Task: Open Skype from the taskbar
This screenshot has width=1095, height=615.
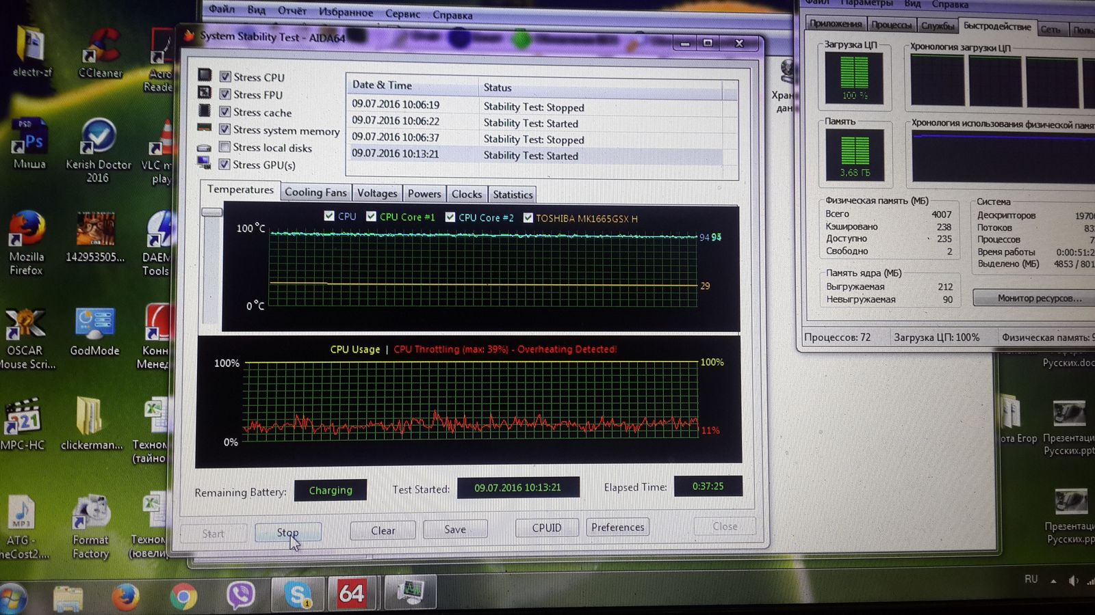Action: [298, 593]
